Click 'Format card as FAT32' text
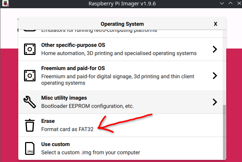Viewport: 242px width, 162px height. [x=67, y=129]
